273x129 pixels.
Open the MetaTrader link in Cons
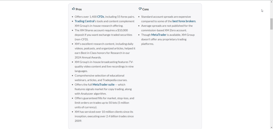click(x=159, y=35)
